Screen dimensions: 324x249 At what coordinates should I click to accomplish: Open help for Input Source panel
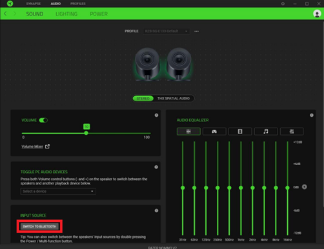click(x=156, y=211)
